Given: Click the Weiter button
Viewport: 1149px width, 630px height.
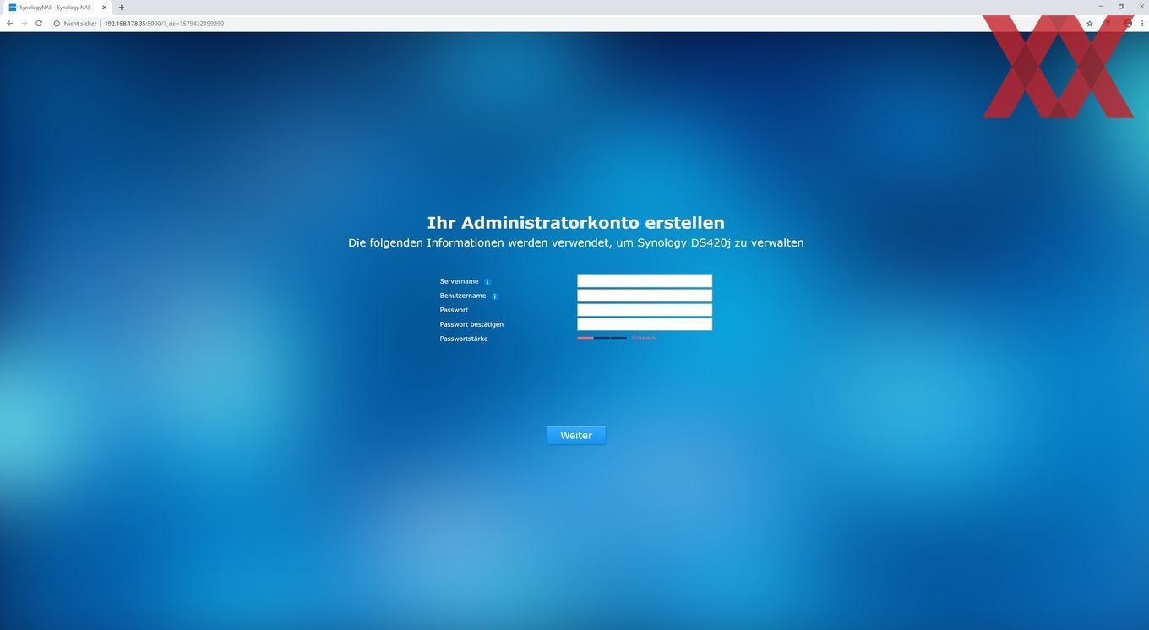Looking at the screenshot, I should click(576, 435).
